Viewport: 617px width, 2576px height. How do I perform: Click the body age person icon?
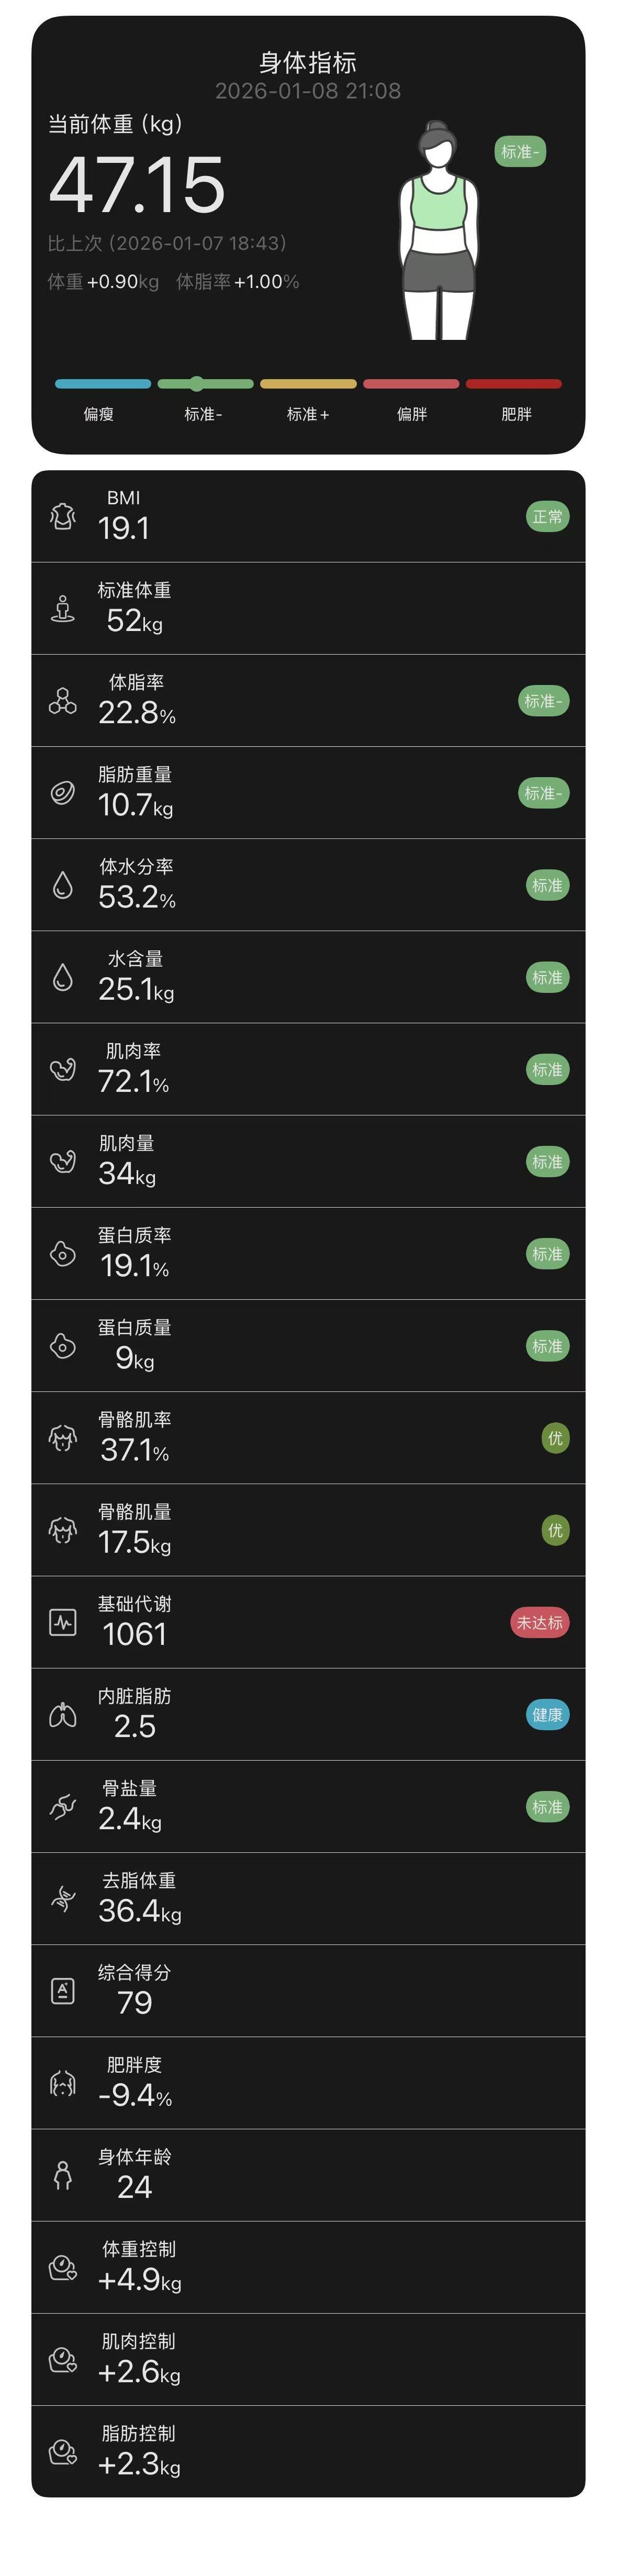coord(63,2175)
